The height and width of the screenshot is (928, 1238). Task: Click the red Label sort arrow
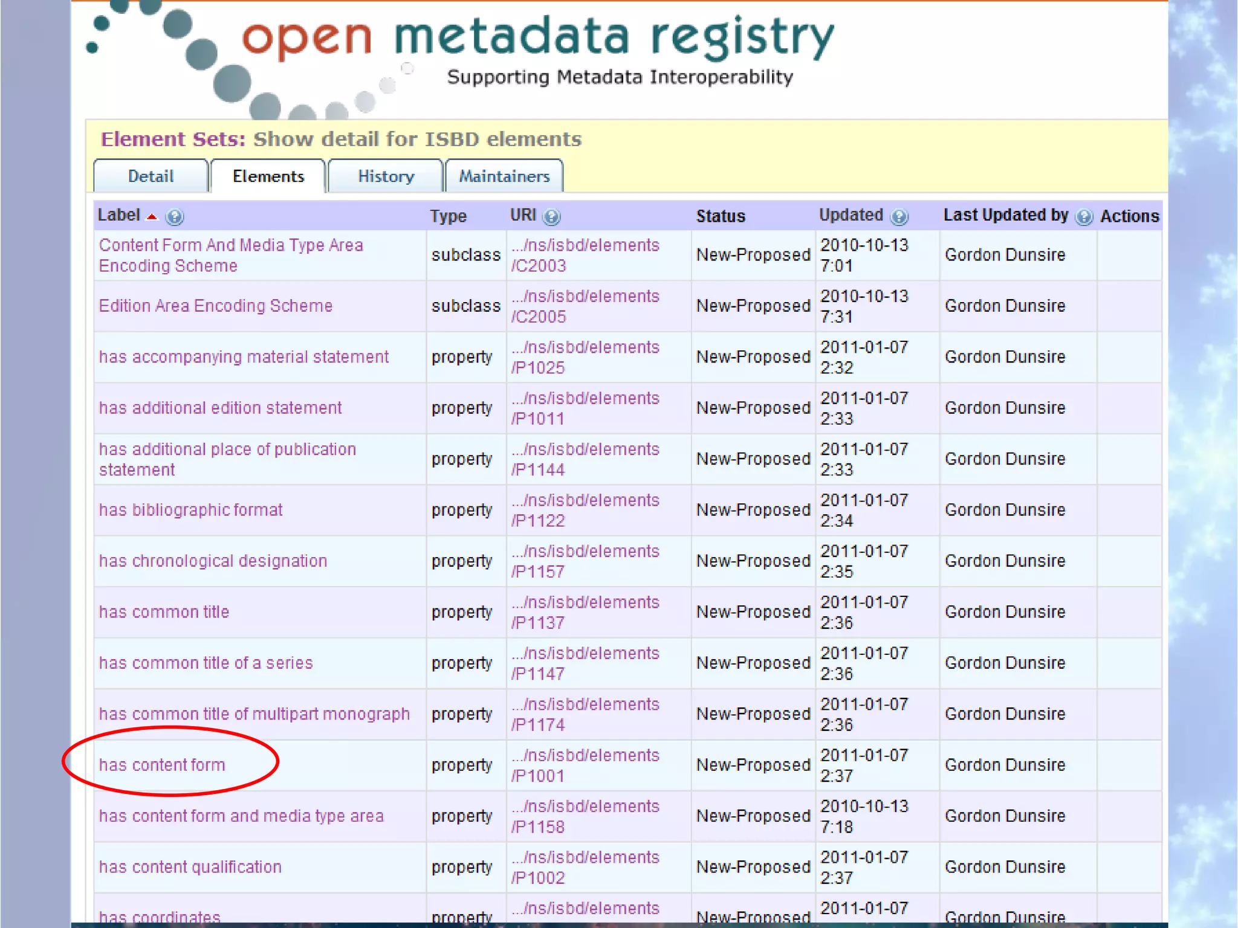click(x=152, y=217)
